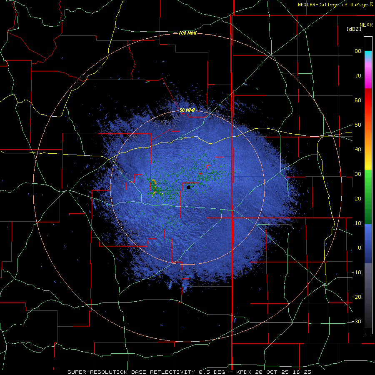Click the [dBZ] legend unit label
This screenshot has width=375, height=375.
click(x=354, y=29)
